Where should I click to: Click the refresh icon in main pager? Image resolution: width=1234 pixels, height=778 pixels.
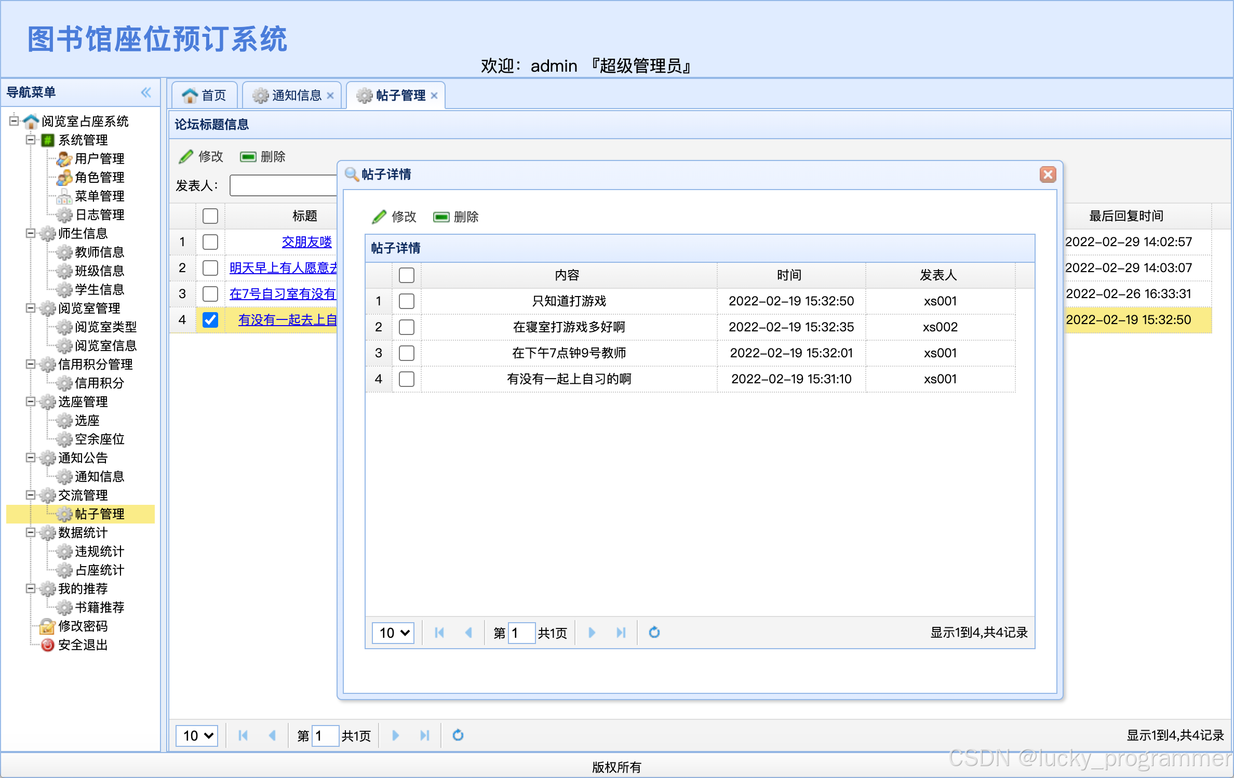[x=458, y=735]
